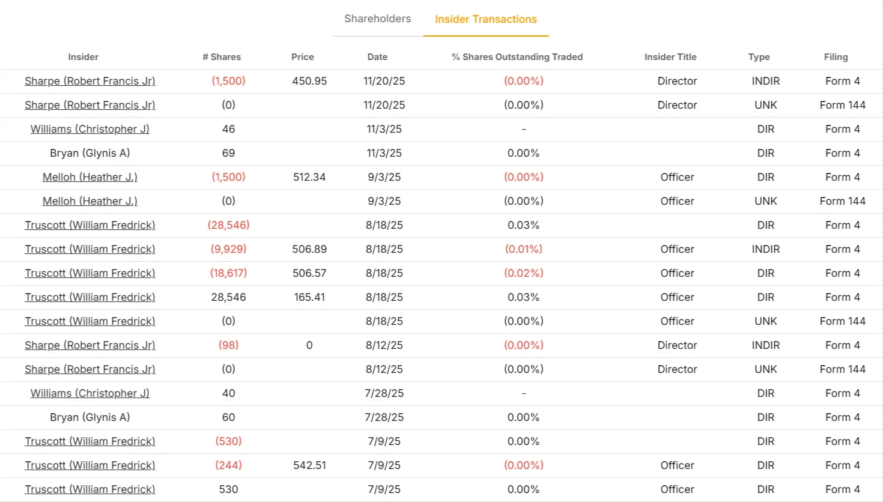883x502 pixels.
Task: Sort table by the # Shares column header
Action: [222, 57]
